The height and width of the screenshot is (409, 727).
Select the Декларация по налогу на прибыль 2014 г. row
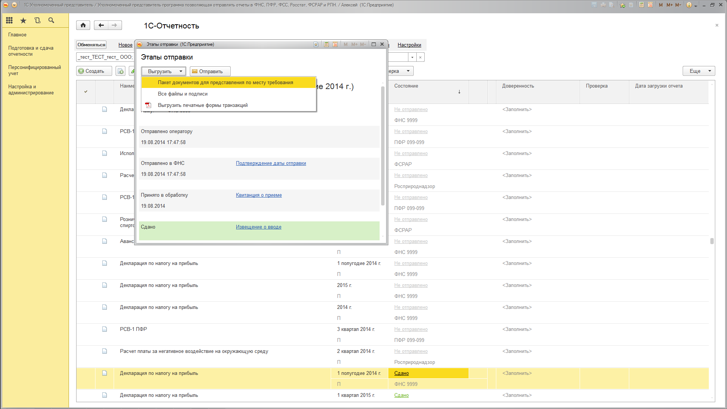(x=392, y=312)
